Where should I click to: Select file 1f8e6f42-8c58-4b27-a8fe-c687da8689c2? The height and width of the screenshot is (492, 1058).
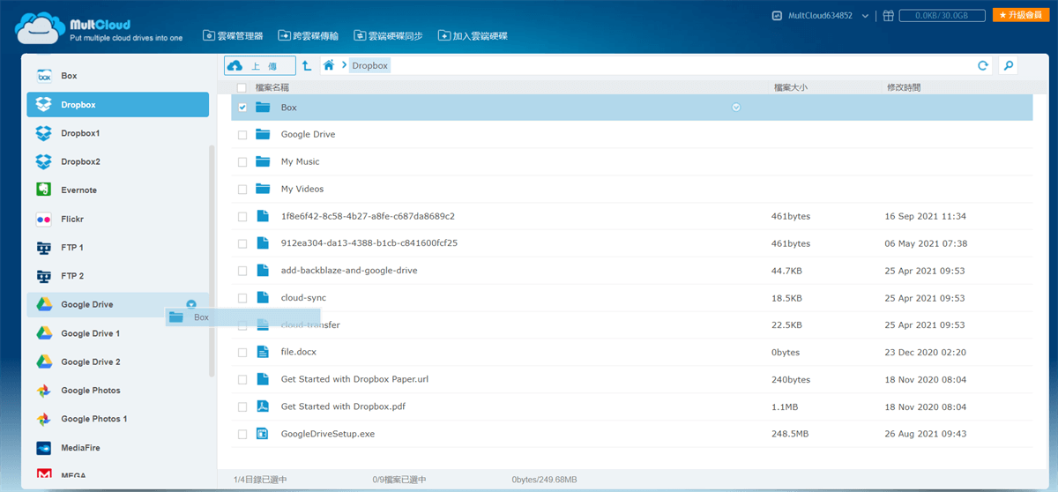tap(368, 216)
